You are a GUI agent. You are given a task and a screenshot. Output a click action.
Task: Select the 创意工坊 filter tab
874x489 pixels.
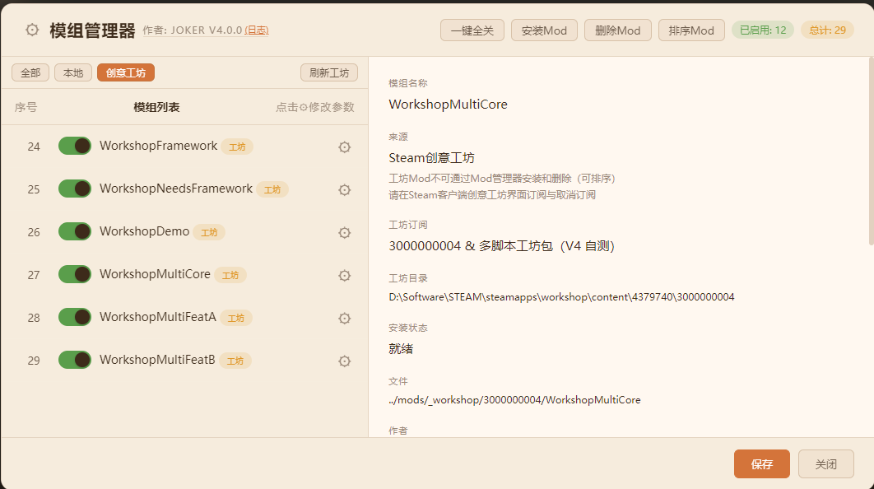pyautogui.click(x=126, y=72)
